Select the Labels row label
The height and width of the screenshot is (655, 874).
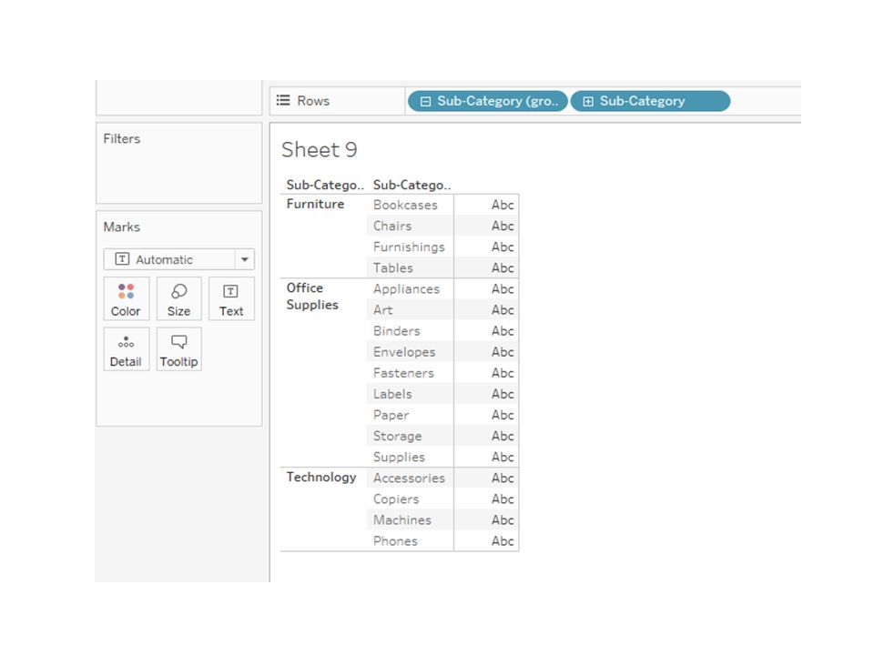coord(392,394)
